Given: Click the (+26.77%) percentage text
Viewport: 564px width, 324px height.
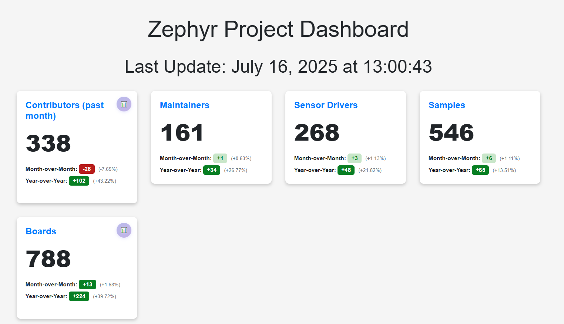Looking at the screenshot, I should point(236,170).
